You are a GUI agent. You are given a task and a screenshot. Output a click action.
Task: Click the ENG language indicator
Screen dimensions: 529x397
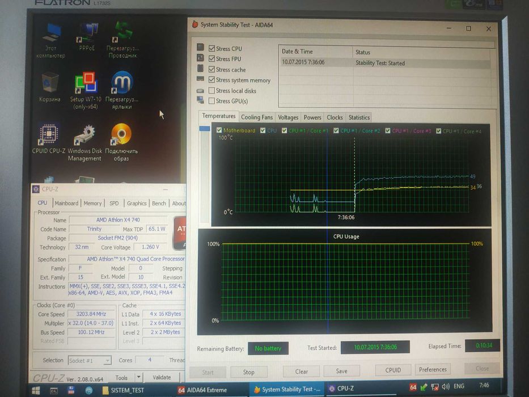459,386
